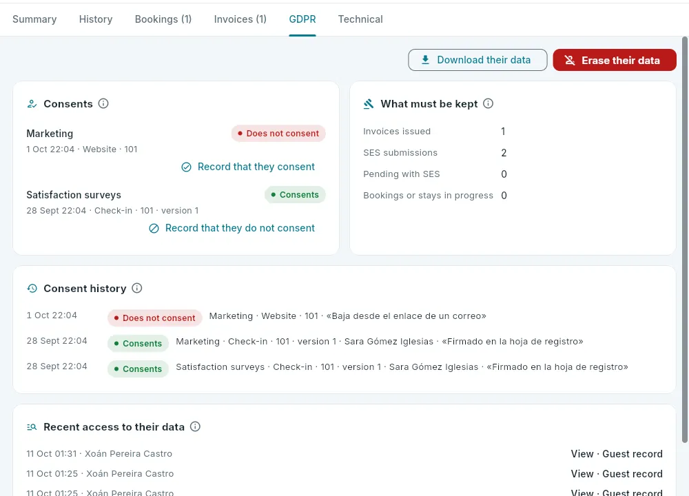Click the download arrow icon
Screen dimensions: 689x496
click(x=425, y=60)
